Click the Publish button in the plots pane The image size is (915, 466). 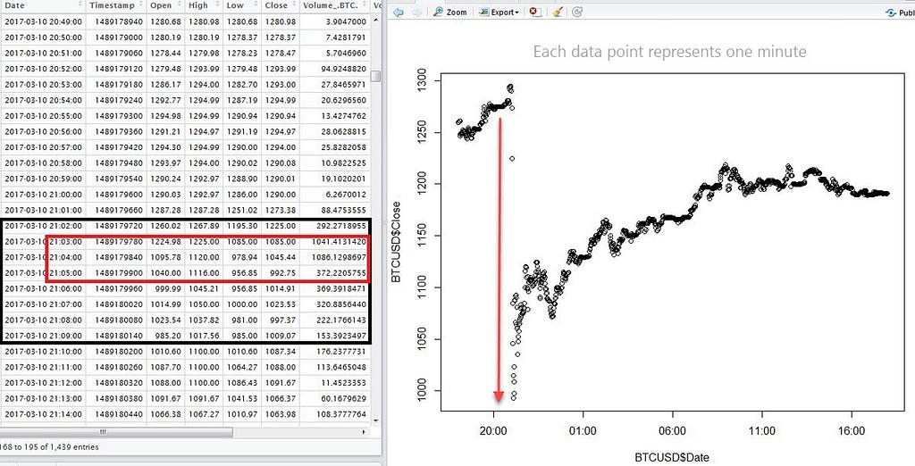tap(900, 12)
